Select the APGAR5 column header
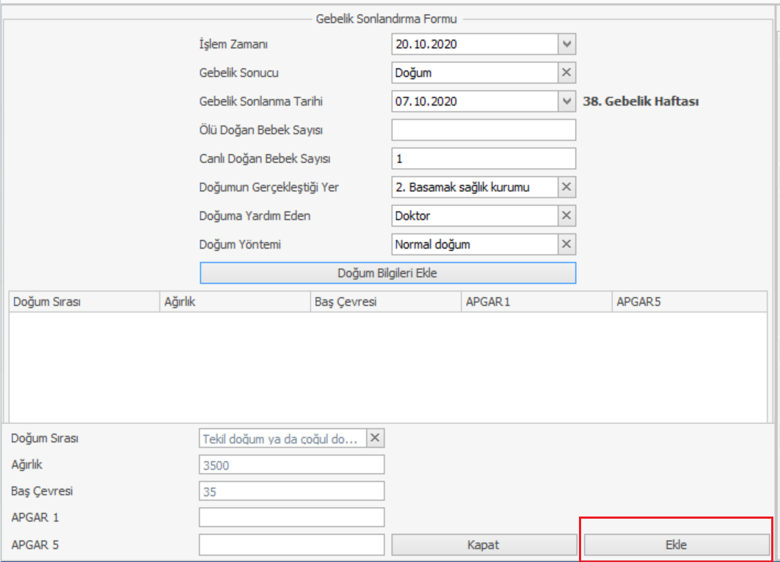Screen dimensions: 780x562 click(x=690, y=302)
